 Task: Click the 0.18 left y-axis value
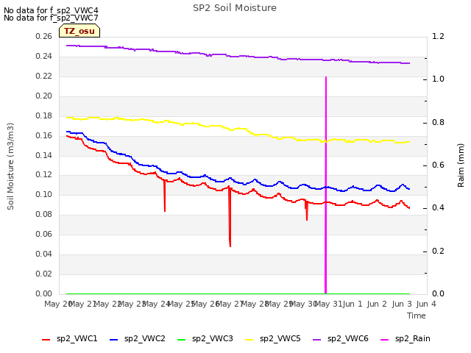point(44,115)
